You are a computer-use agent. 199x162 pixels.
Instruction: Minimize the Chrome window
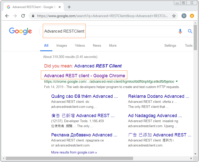click(x=177, y=3)
